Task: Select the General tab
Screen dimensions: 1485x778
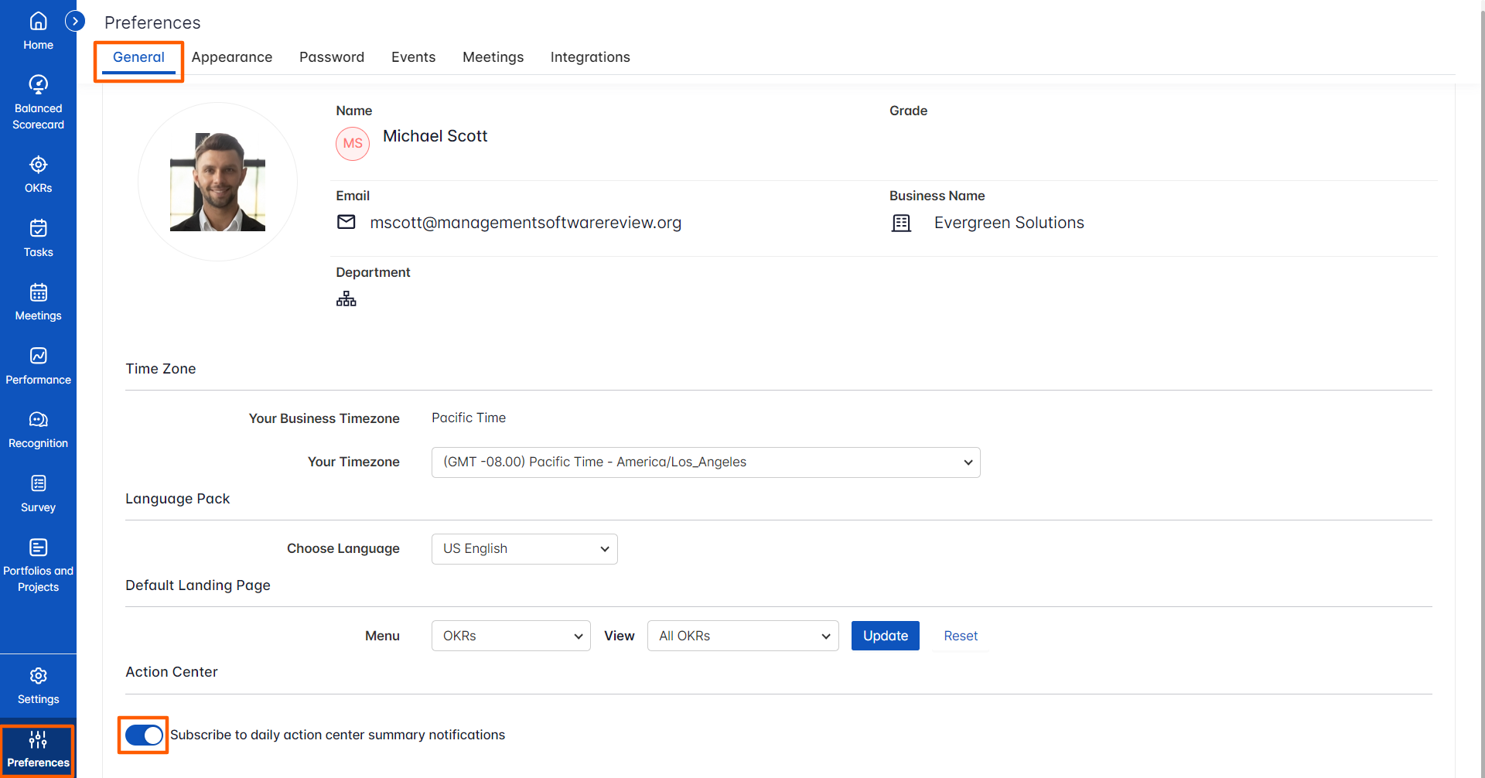Action: (x=138, y=57)
